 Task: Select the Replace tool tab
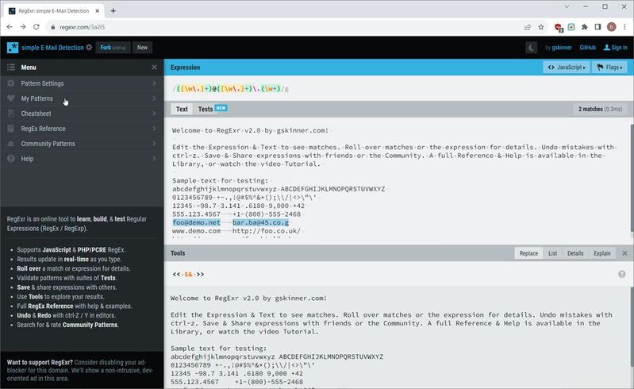pyautogui.click(x=528, y=253)
